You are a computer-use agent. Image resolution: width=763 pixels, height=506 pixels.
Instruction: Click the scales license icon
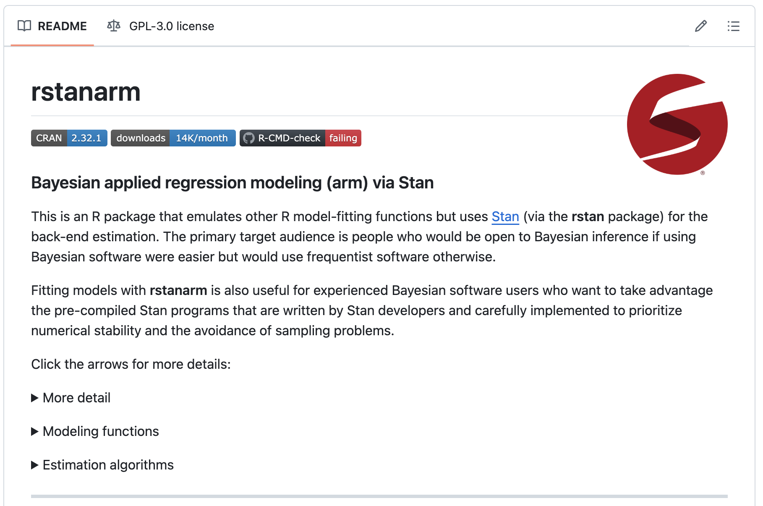(x=114, y=26)
